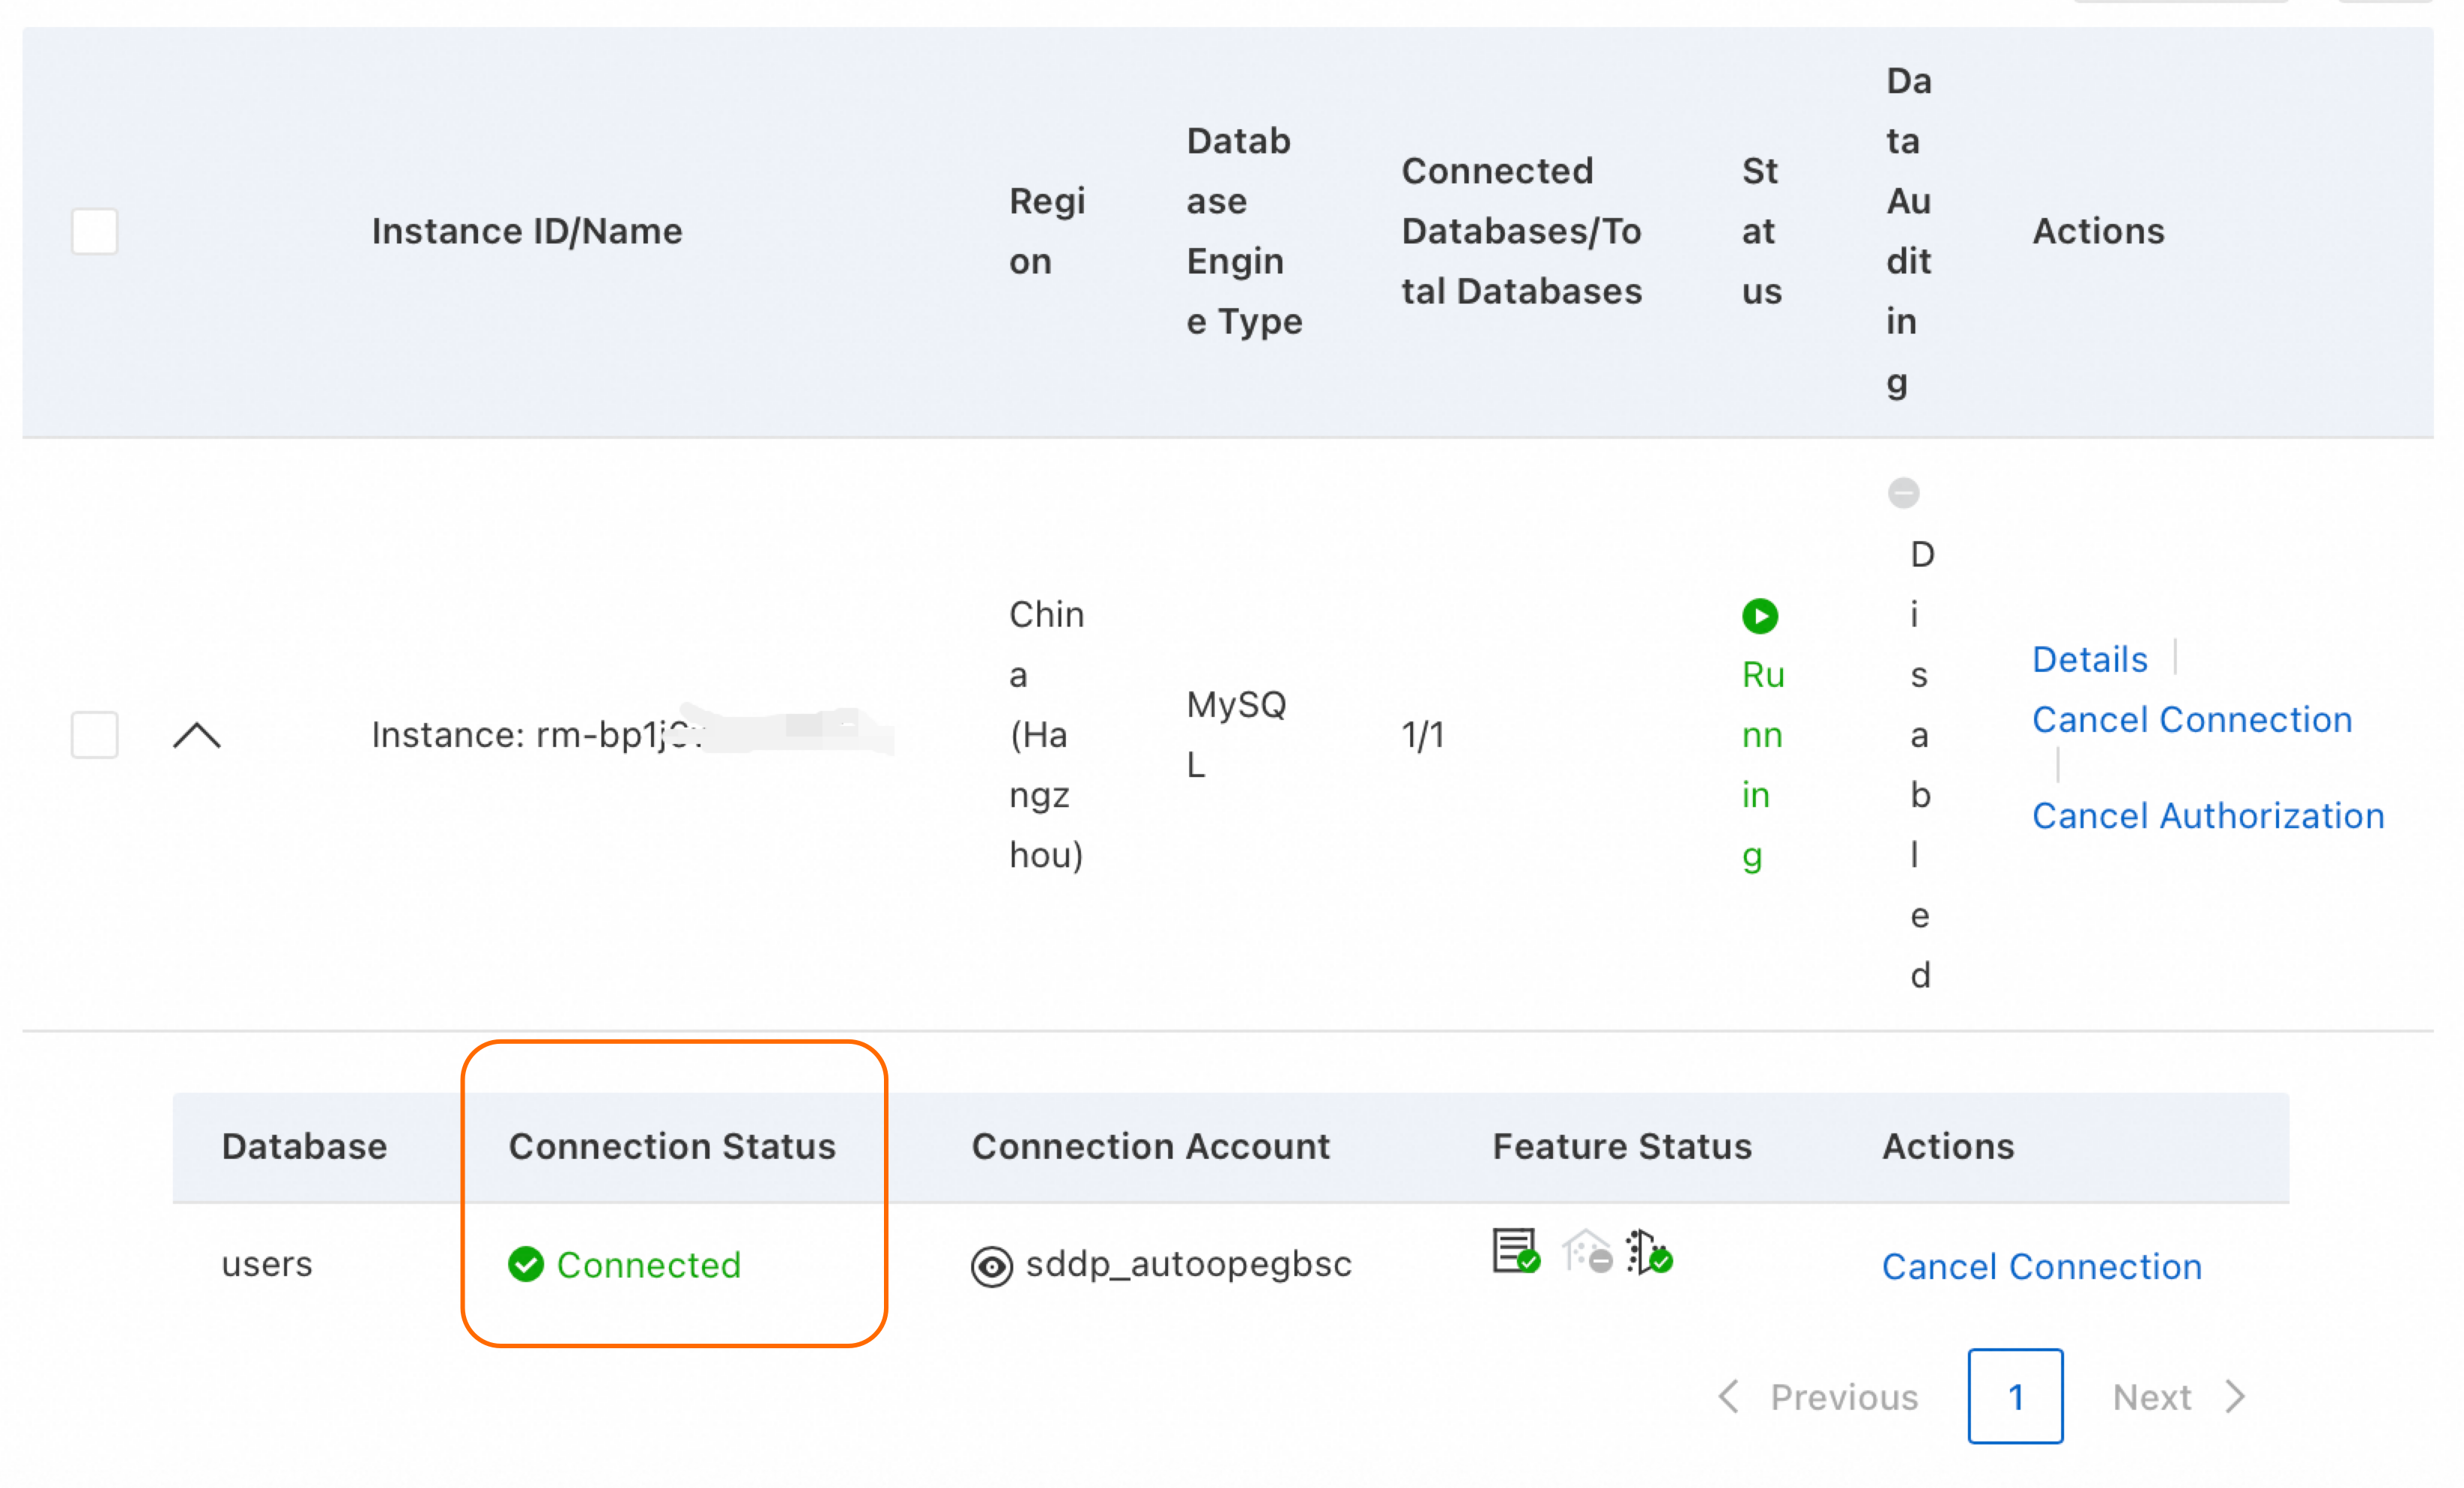Tick the header select-all checkbox
This screenshot has width=2464, height=1488.
click(x=95, y=231)
